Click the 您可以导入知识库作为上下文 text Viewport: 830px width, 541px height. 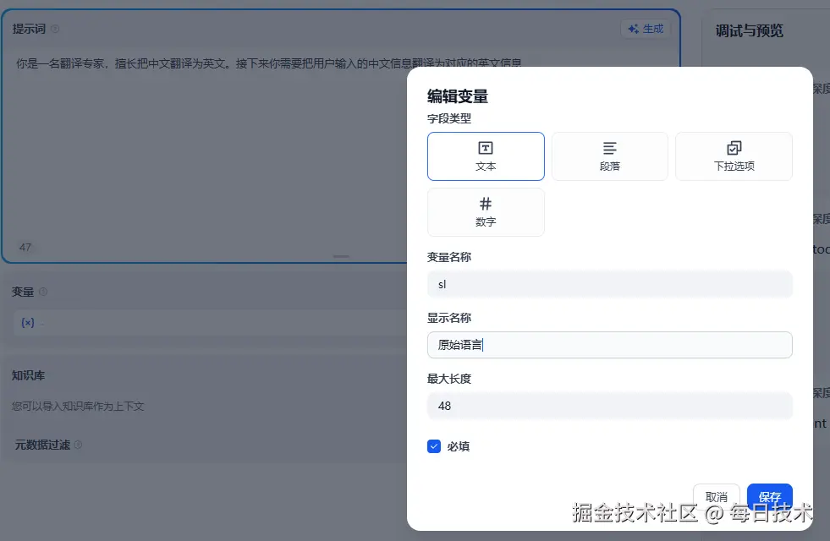[78, 406]
